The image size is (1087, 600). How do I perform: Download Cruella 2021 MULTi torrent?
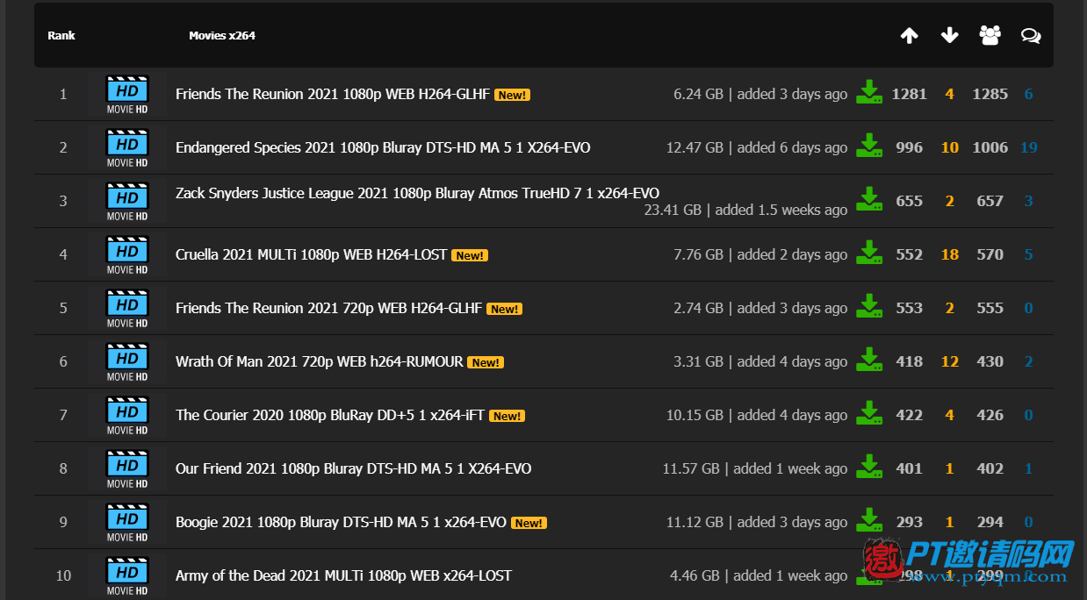(869, 253)
